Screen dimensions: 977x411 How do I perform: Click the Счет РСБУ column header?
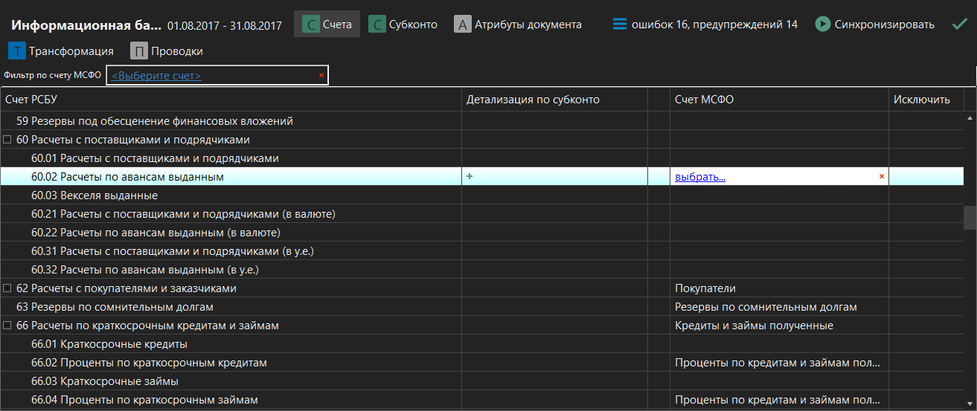pos(32,100)
